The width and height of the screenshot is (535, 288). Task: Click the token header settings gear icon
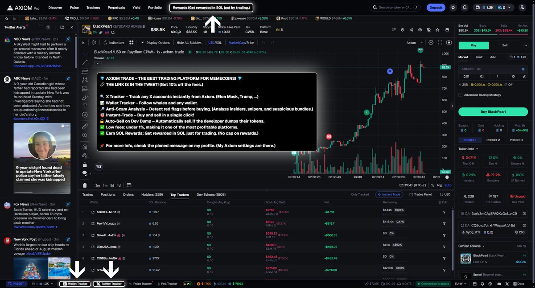[402, 29]
